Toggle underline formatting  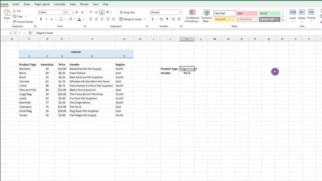click(x=52, y=19)
